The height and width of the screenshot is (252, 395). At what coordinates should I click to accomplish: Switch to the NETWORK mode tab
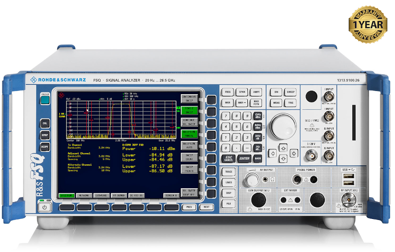point(84,195)
